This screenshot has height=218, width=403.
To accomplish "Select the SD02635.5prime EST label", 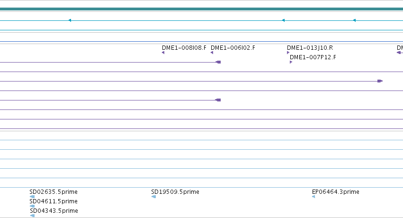I will [x=54, y=192].
